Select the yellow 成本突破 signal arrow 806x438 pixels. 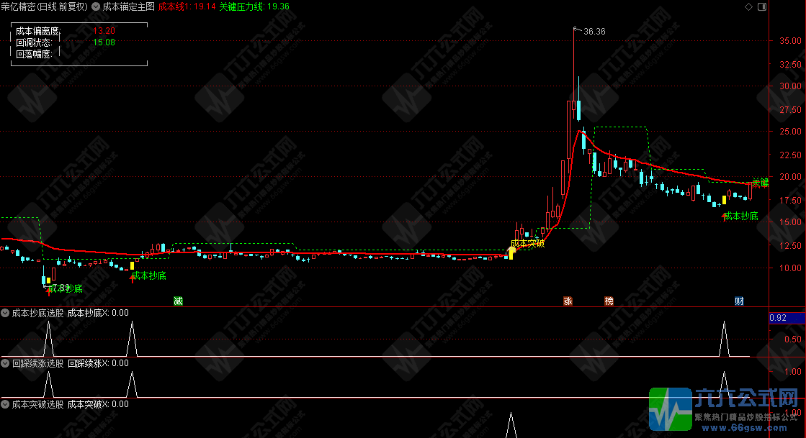tap(512, 252)
